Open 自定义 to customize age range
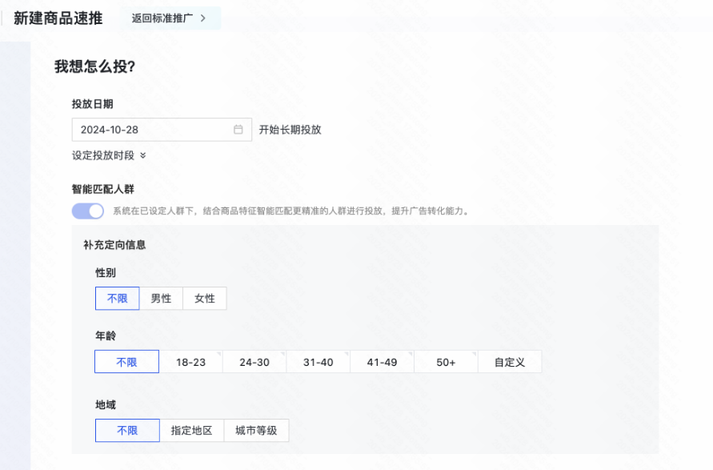713x470 pixels. coord(510,361)
